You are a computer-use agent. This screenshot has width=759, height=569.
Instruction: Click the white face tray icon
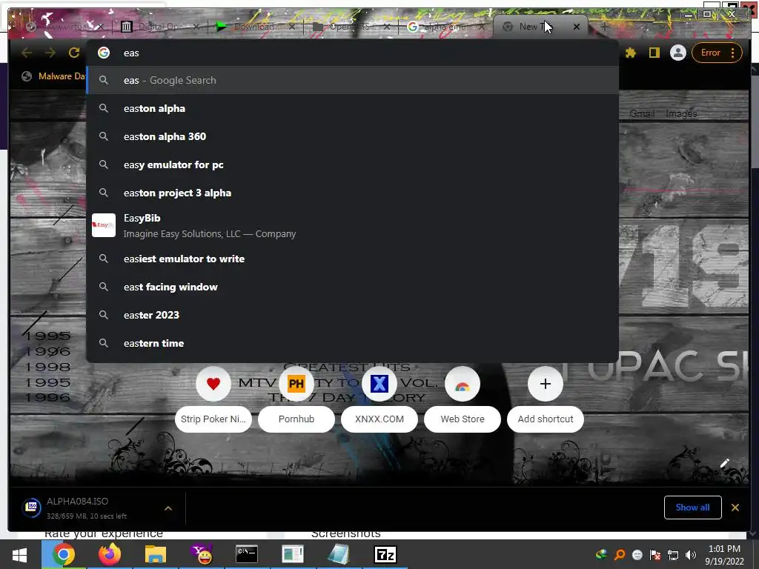pos(637,555)
